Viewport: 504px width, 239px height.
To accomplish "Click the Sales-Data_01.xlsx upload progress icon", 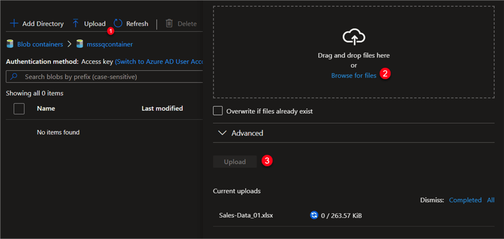I will pyautogui.click(x=314, y=215).
